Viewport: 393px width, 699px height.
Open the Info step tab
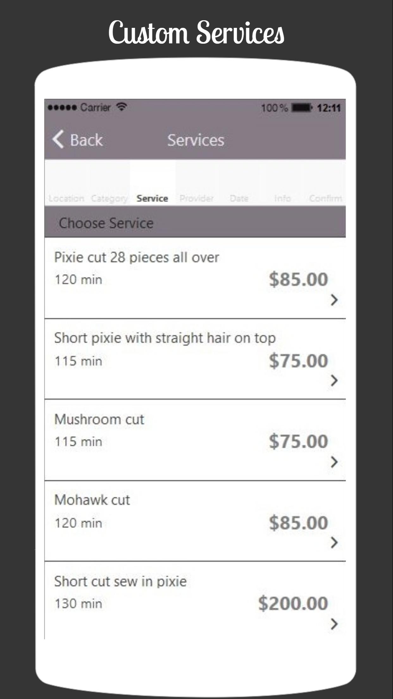pyautogui.click(x=282, y=198)
